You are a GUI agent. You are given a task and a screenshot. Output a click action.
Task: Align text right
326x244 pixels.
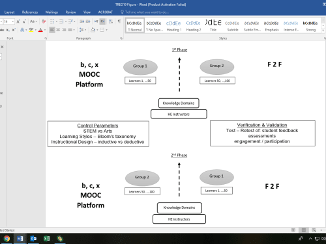click(x=64, y=30)
